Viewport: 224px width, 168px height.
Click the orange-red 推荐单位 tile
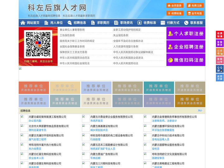click(x=34, y=88)
